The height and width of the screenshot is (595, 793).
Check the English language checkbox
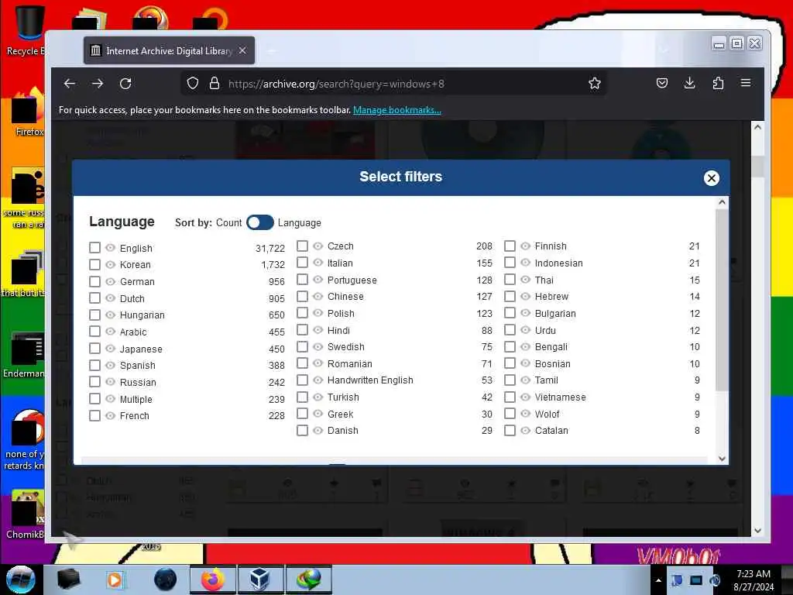(x=94, y=247)
